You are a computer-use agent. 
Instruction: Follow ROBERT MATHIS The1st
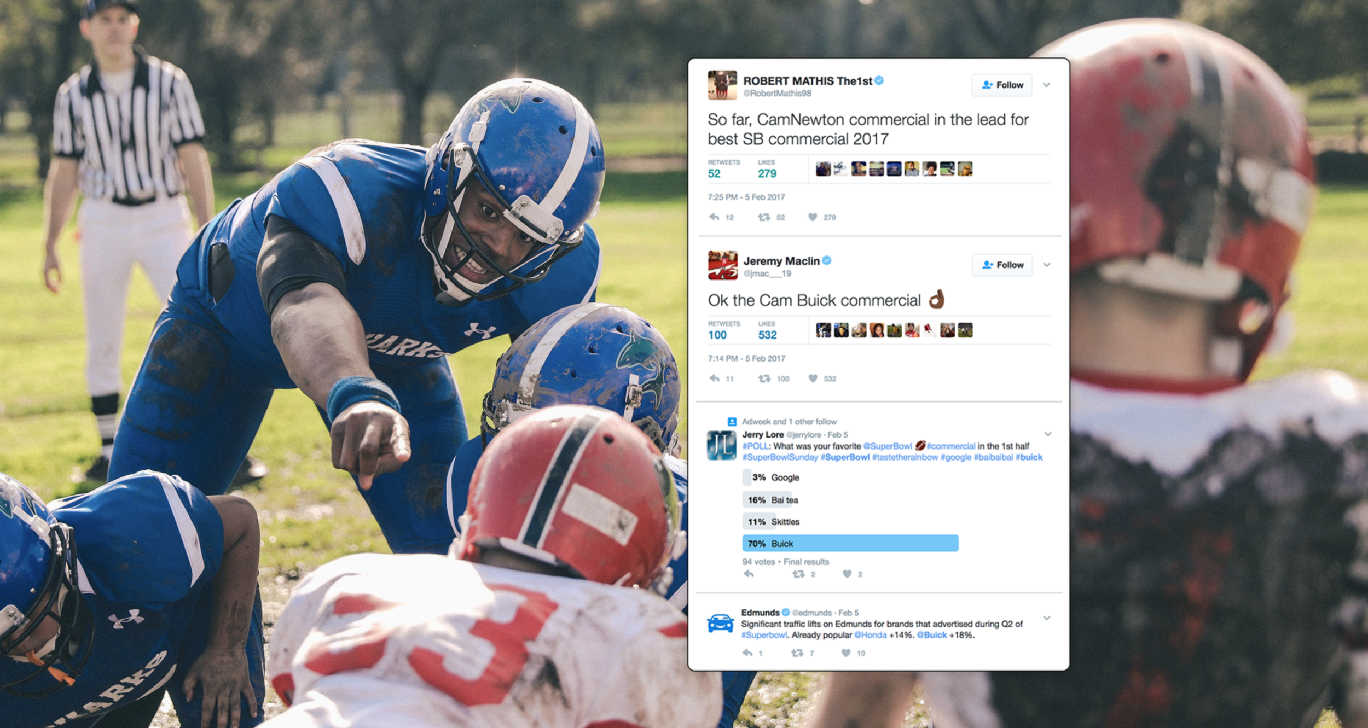pyautogui.click(x=1002, y=85)
